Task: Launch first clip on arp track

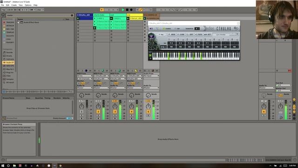Action: coord(128,18)
